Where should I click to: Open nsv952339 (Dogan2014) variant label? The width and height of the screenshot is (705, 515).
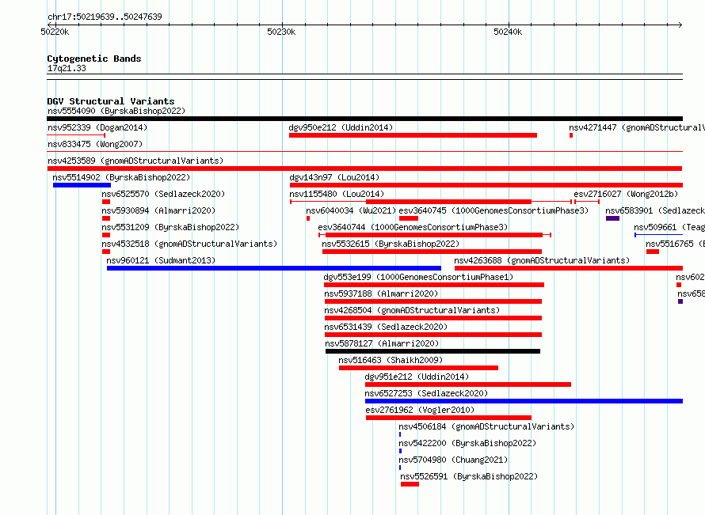click(97, 127)
